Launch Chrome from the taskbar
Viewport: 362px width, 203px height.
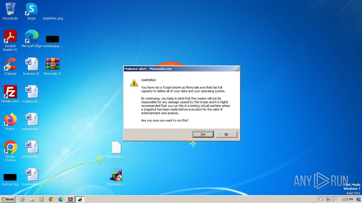[51, 199]
